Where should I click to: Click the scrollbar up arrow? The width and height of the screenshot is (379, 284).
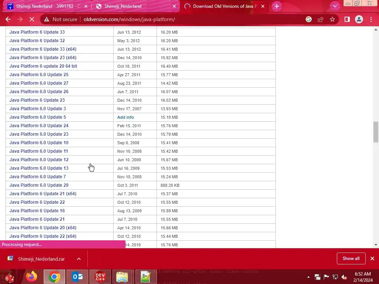pyautogui.click(x=376, y=30)
